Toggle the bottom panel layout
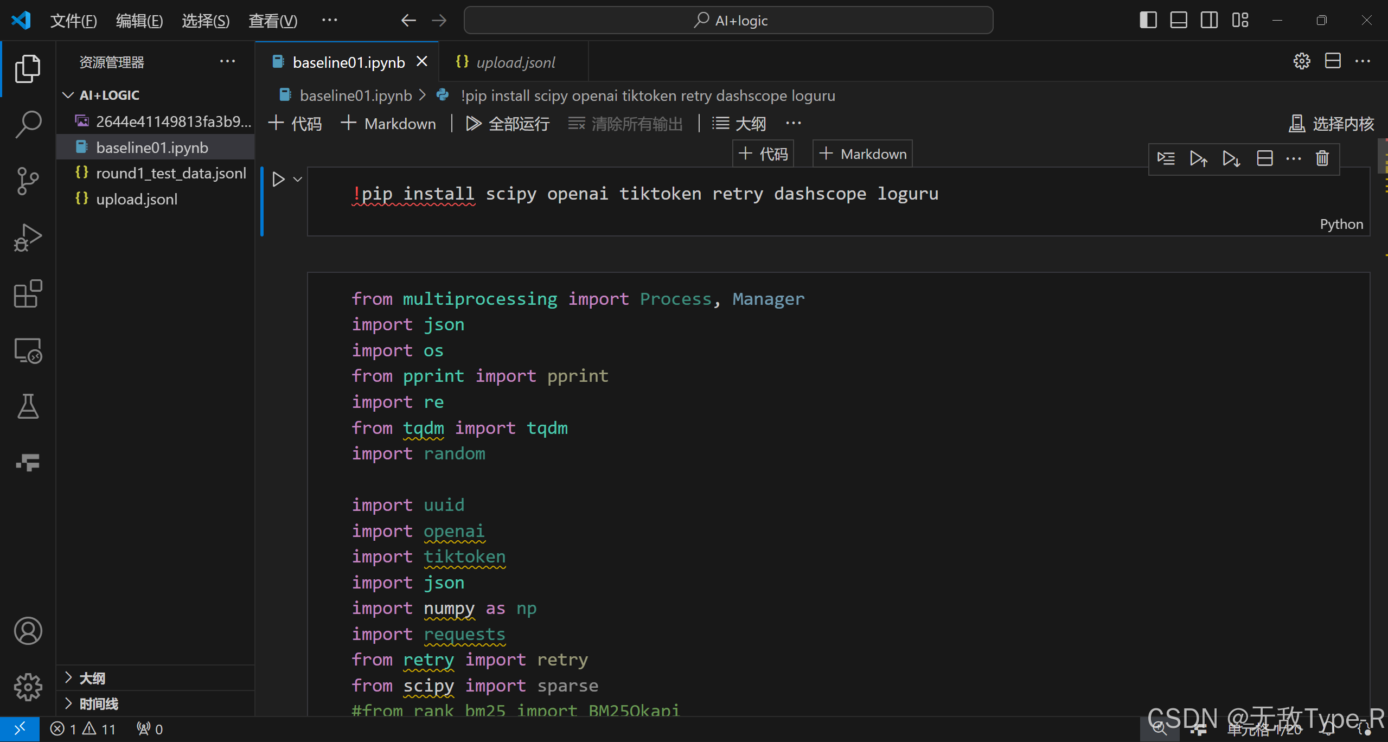 [x=1178, y=21]
